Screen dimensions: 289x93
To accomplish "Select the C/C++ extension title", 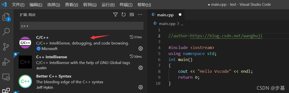I will pos(42,37).
